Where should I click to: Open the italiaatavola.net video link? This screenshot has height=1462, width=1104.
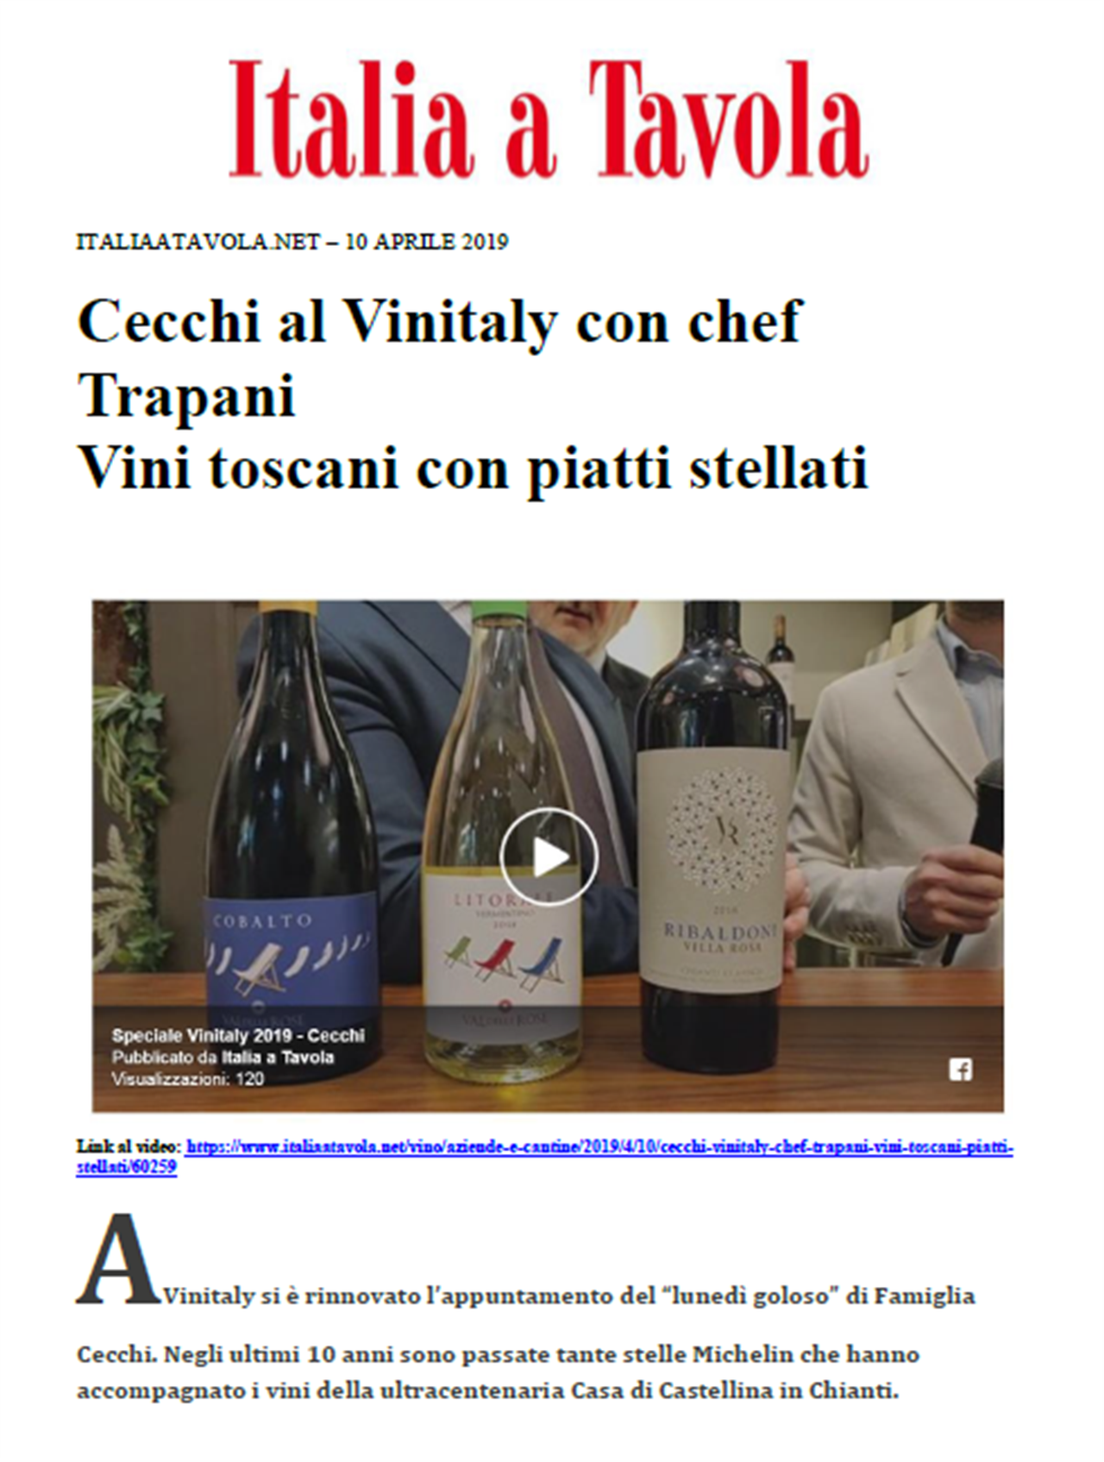(x=599, y=1147)
